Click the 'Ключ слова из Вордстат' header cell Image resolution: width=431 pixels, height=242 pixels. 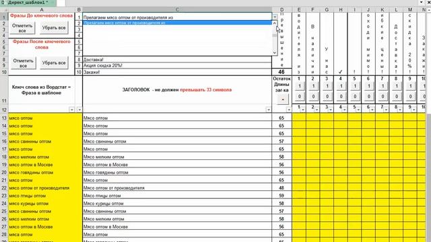[42, 89]
